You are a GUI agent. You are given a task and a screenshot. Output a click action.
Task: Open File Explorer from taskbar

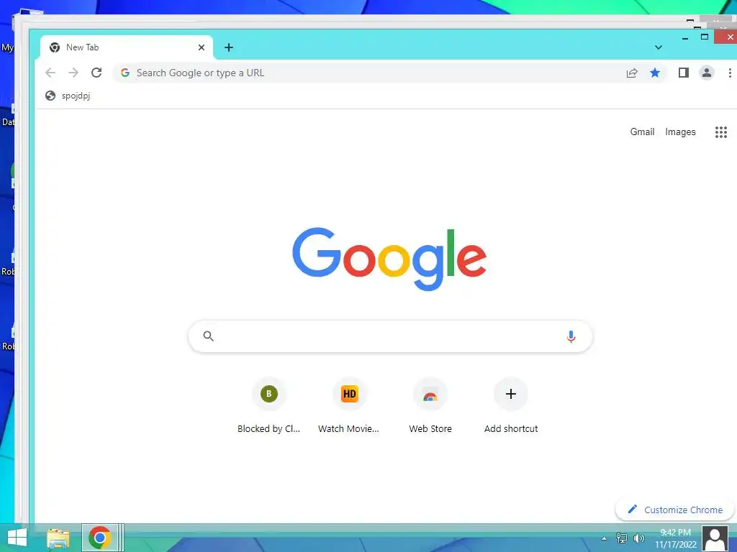pyautogui.click(x=58, y=538)
